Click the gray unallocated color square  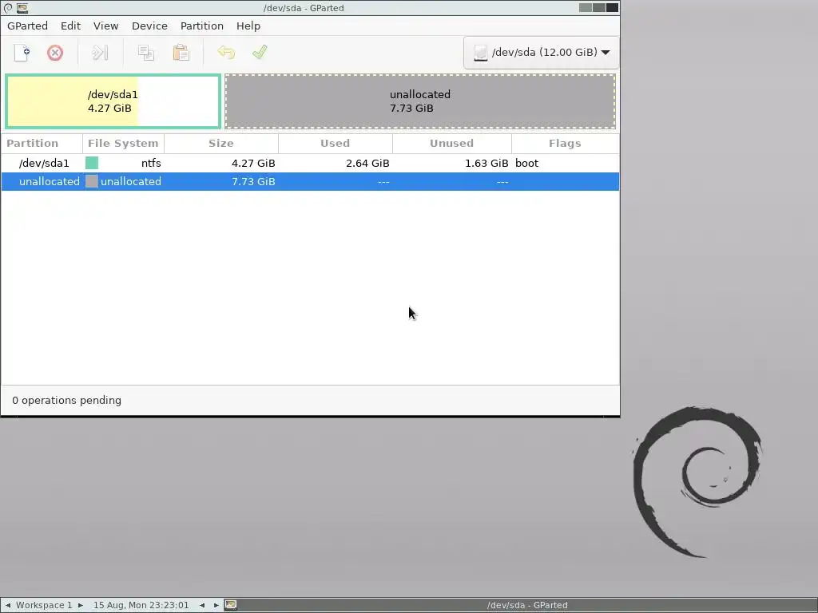click(92, 181)
